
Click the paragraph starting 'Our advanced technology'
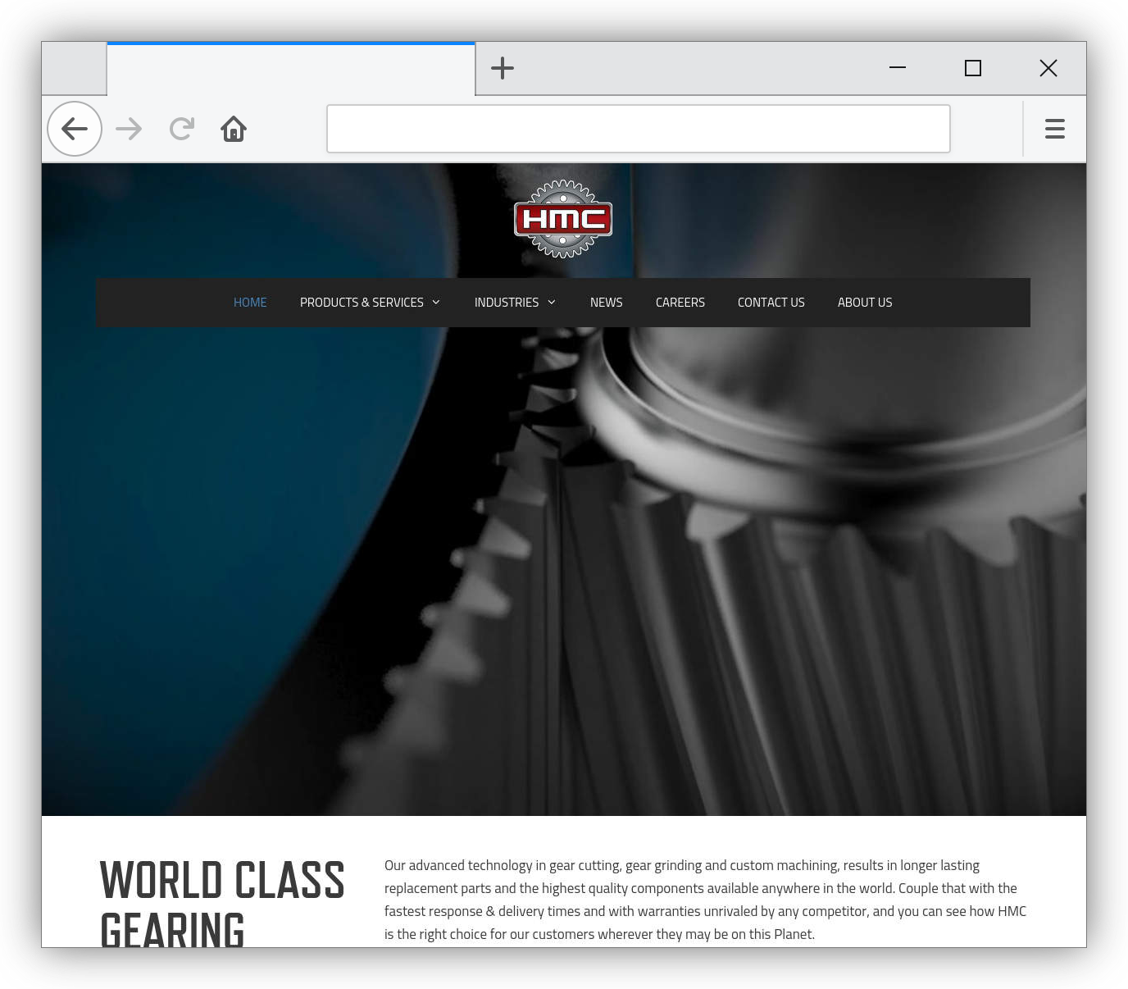pos(706,900)
